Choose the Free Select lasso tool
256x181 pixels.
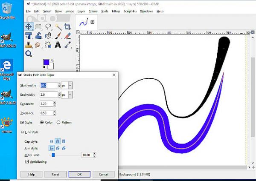(x=48, y=26)
